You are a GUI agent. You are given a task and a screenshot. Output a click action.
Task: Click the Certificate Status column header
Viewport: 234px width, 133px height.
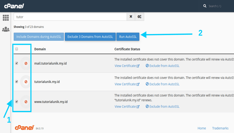point(127,49)
